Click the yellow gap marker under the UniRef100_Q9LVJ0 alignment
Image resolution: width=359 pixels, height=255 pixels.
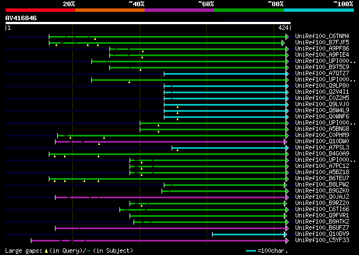[x=177, y=107]
